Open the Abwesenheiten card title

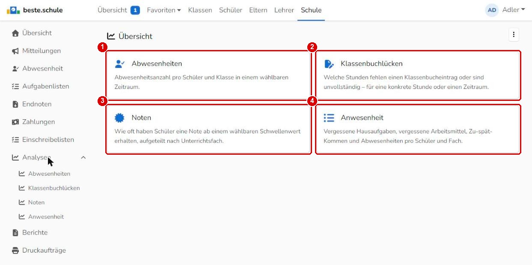(x=157, y=64)
